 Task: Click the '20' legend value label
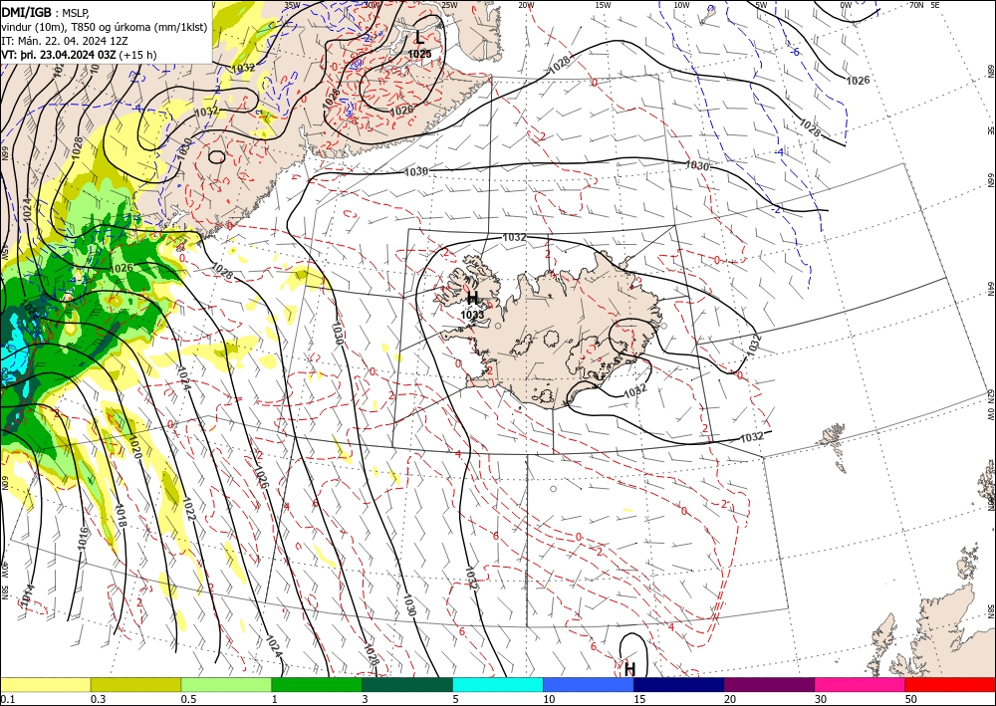click(x=730, y=699)
